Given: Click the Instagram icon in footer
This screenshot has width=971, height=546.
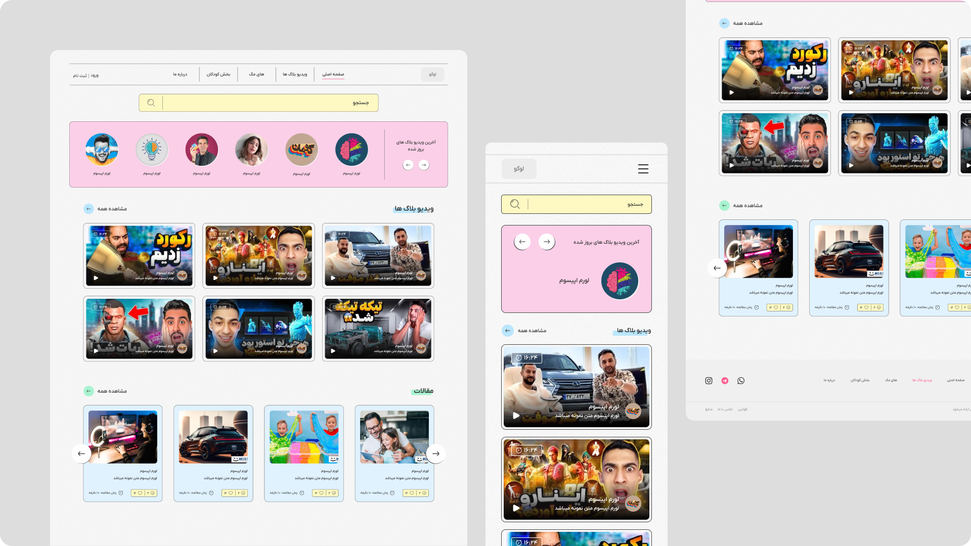Looking at the screenshot, I should (709, 381).
